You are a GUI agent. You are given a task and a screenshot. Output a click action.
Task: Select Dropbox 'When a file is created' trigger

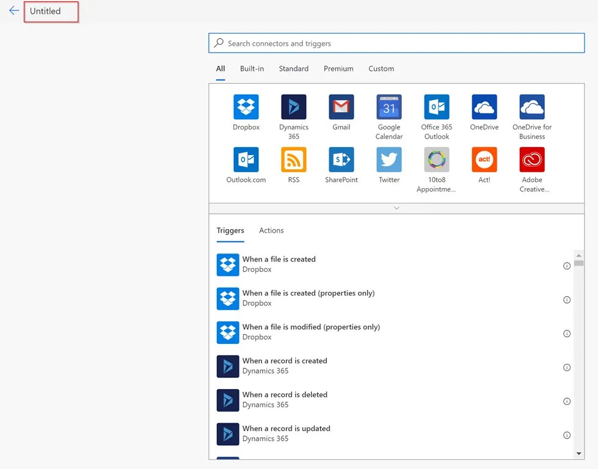395,264
